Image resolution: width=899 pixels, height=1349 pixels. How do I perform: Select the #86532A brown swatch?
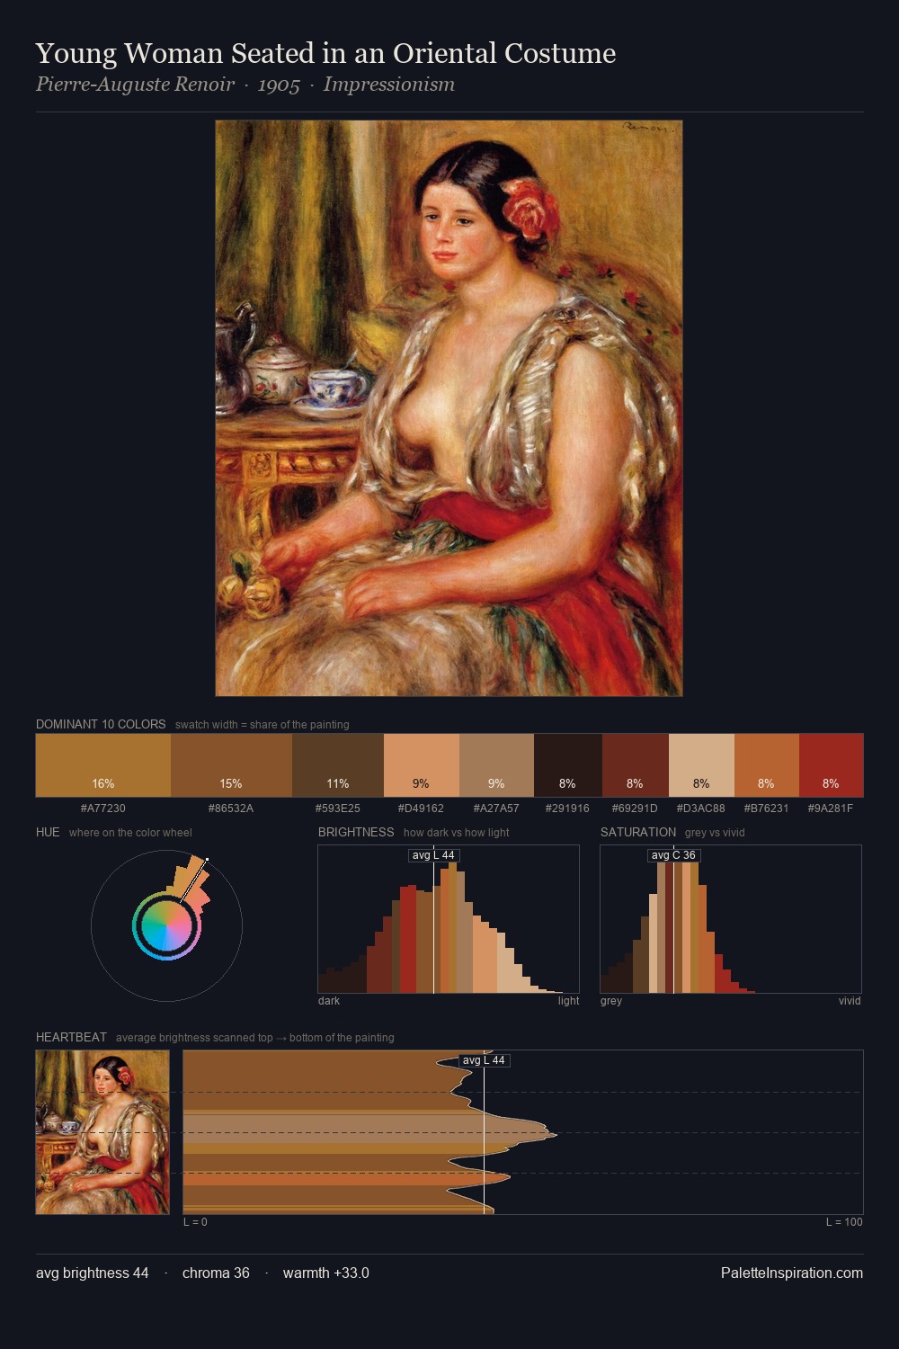point(231,765)
